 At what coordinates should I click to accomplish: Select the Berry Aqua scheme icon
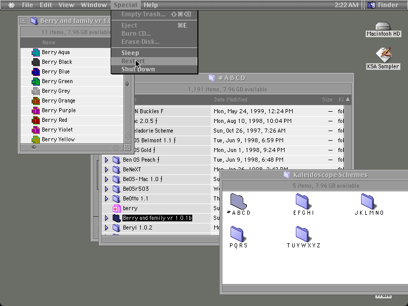[x=36, y=53]
